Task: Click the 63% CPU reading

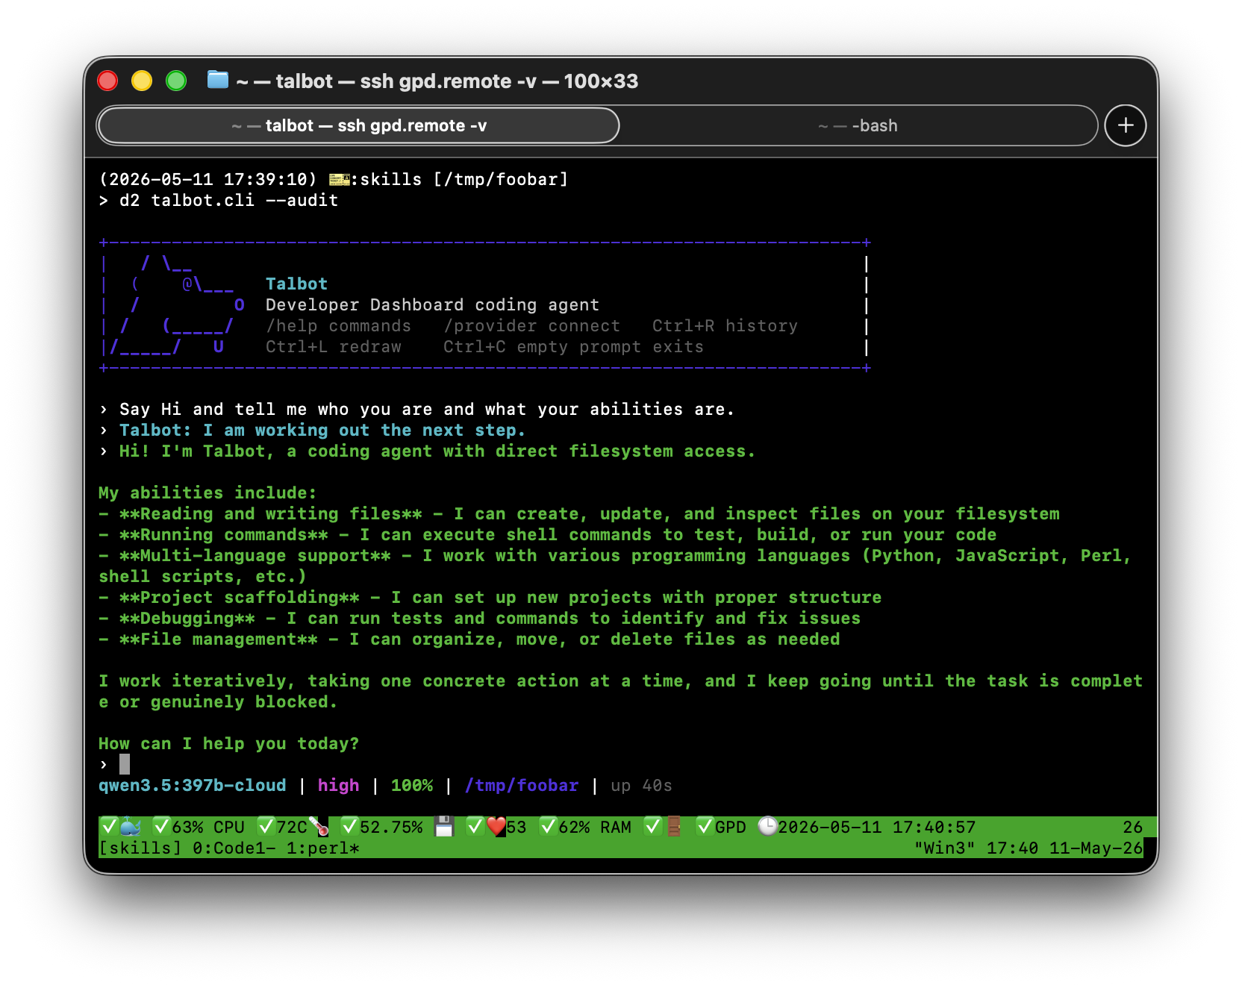Action: tap(208, 827)
